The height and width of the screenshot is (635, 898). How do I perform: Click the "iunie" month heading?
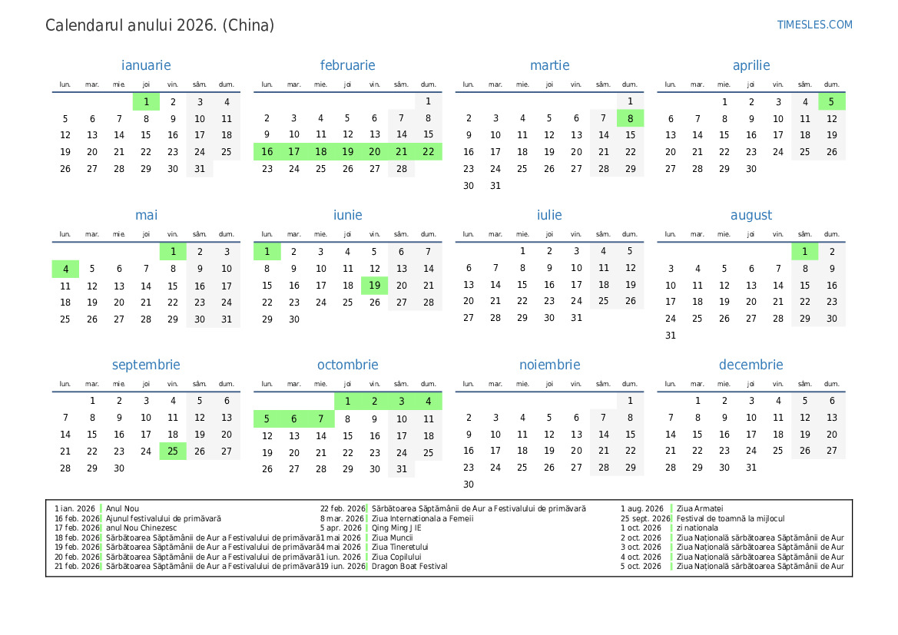[x=348, y=215]
